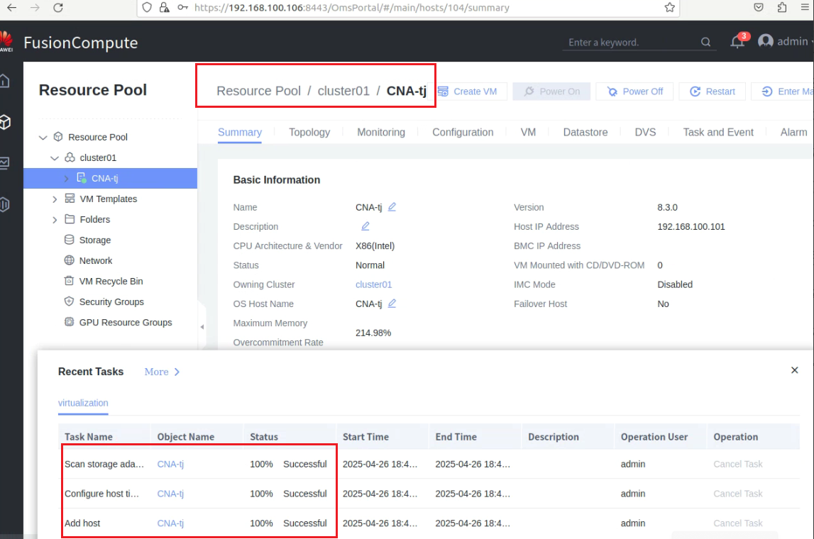Screen dimensions: 814x539
Task: Expand the Folders tree node
Action: (x=55, y=220)
